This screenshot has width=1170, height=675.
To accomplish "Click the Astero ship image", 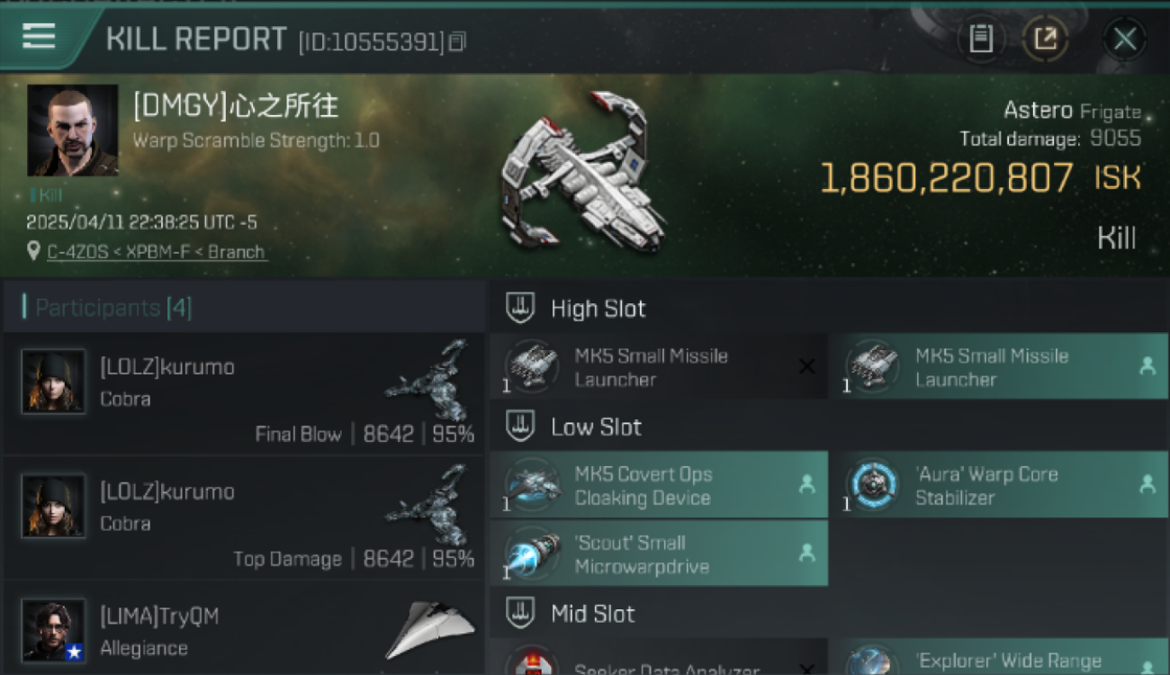I will click(583, 174).
